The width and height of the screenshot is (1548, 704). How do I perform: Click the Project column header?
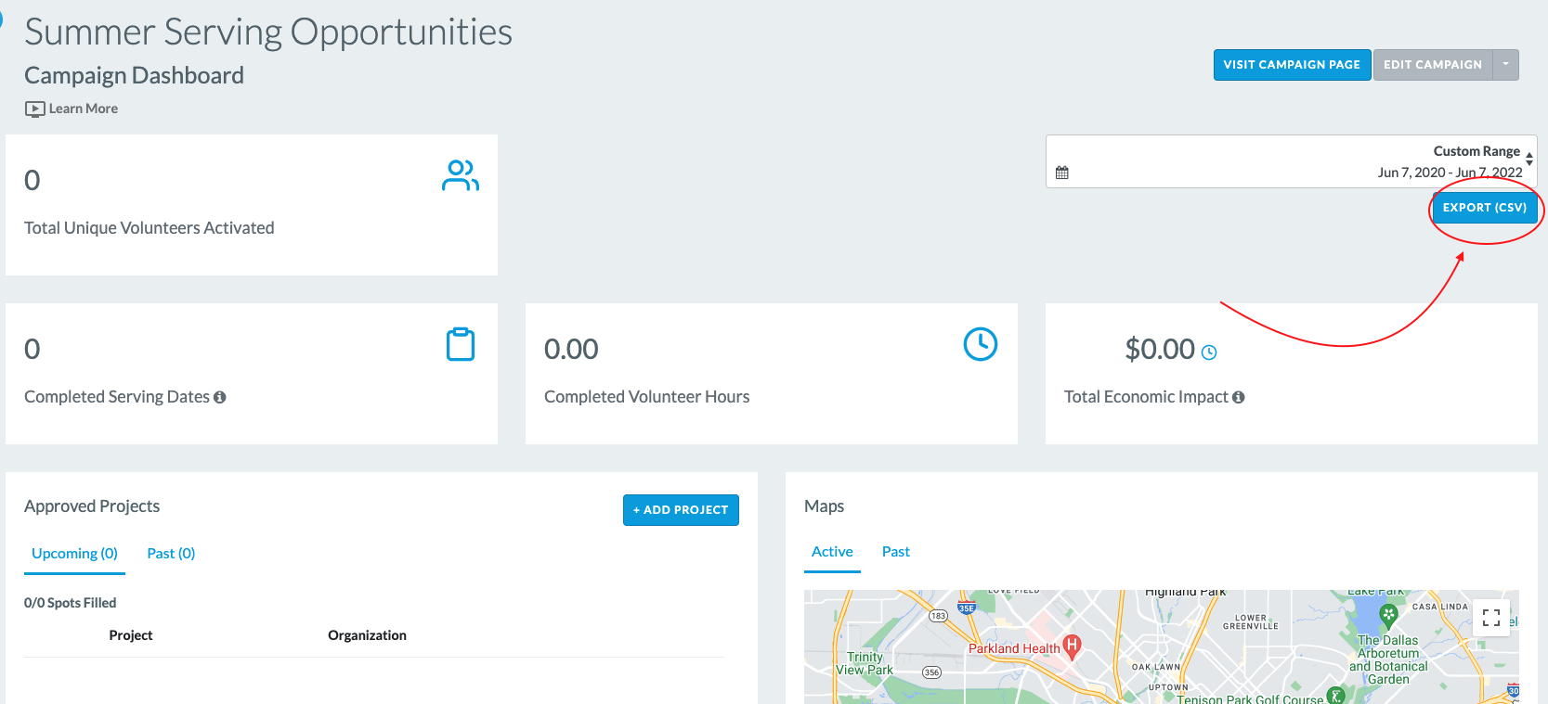coord(131,635)
